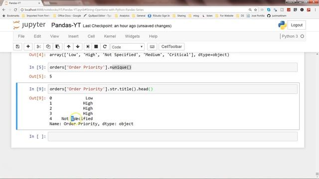Click the Logout button

tap(297, 25)
